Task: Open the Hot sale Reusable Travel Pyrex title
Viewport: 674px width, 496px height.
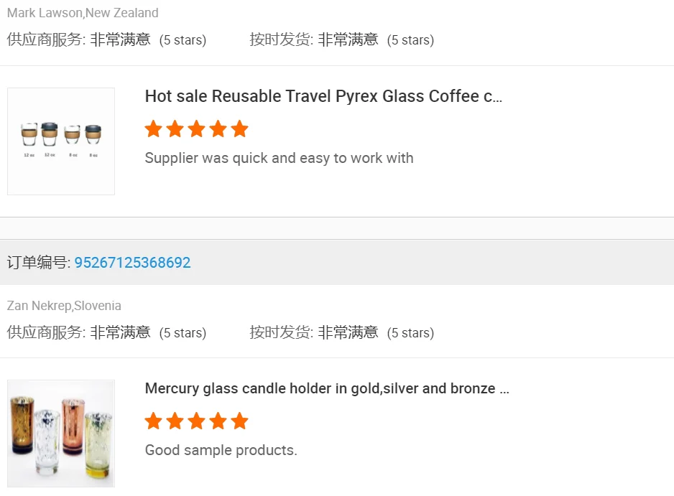Action: pos(323,96)
